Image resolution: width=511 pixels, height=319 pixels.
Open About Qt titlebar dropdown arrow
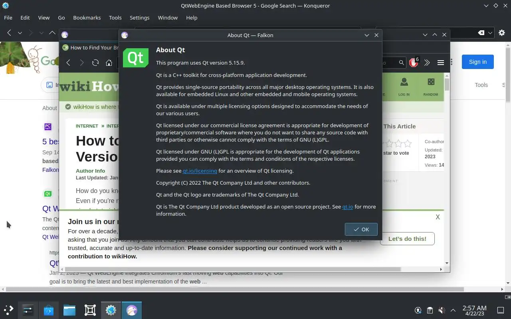tap(366, 35)
